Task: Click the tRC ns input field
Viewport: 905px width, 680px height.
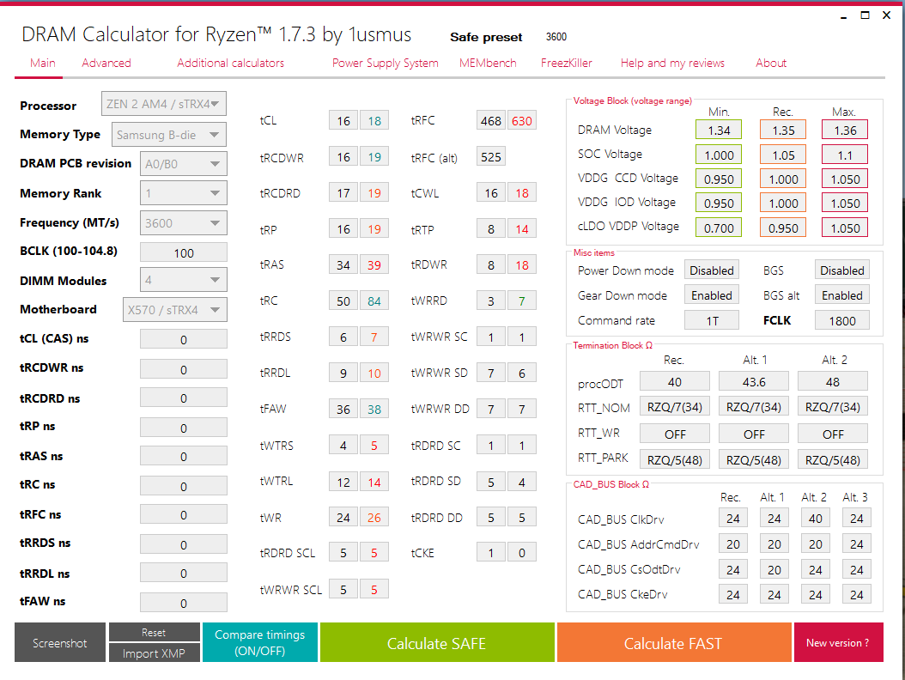Action: 184,486
